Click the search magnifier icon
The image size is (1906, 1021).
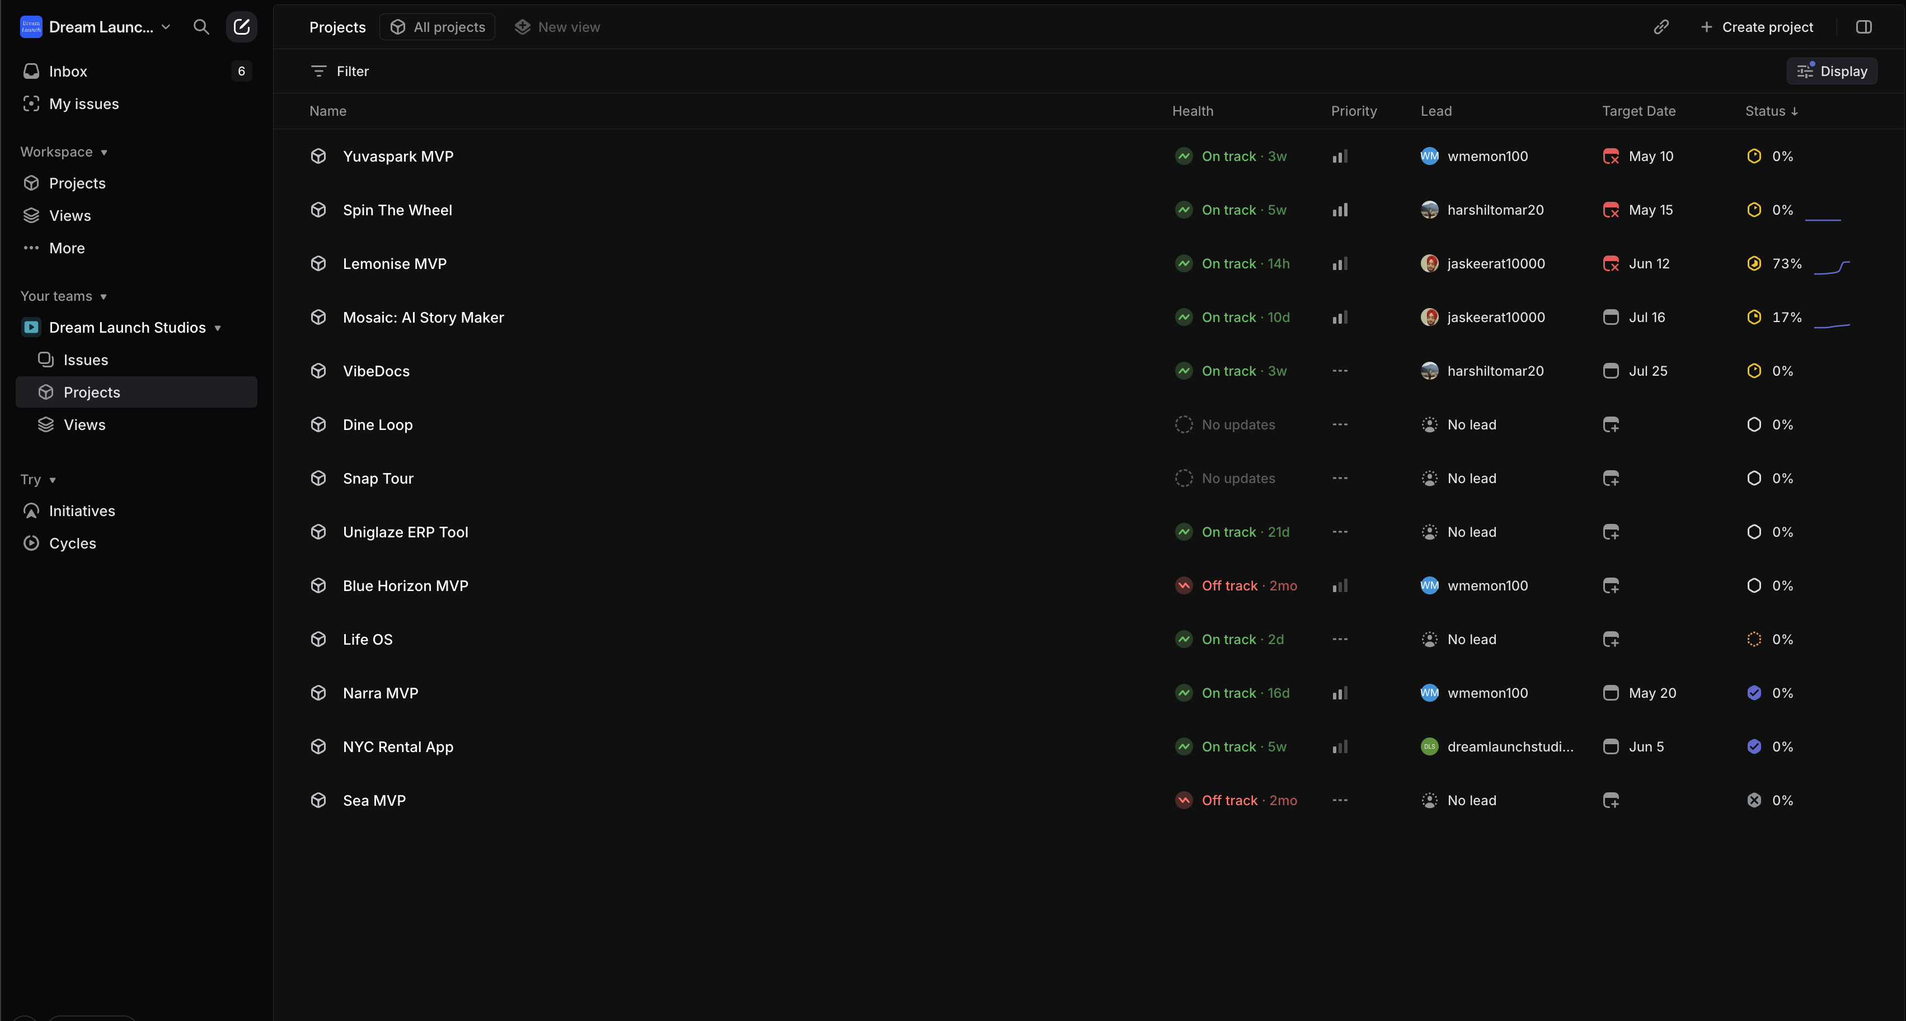coord(200,27)
